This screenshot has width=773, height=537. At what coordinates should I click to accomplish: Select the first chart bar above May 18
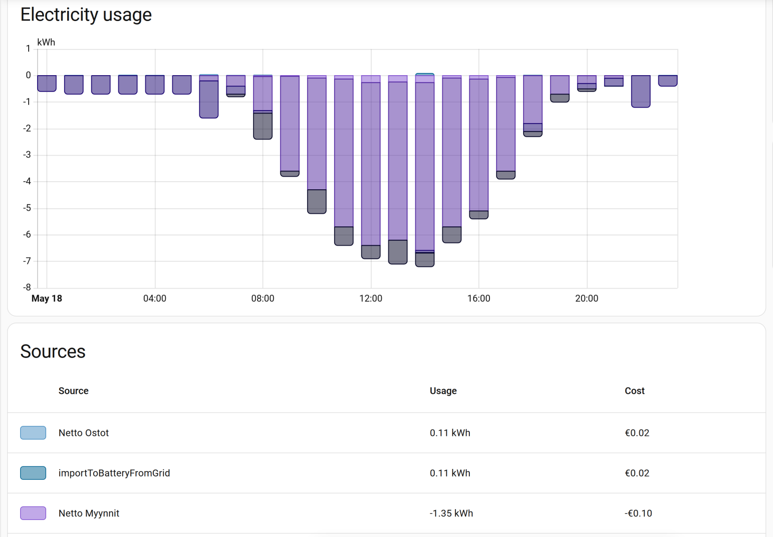coord(47,83)
